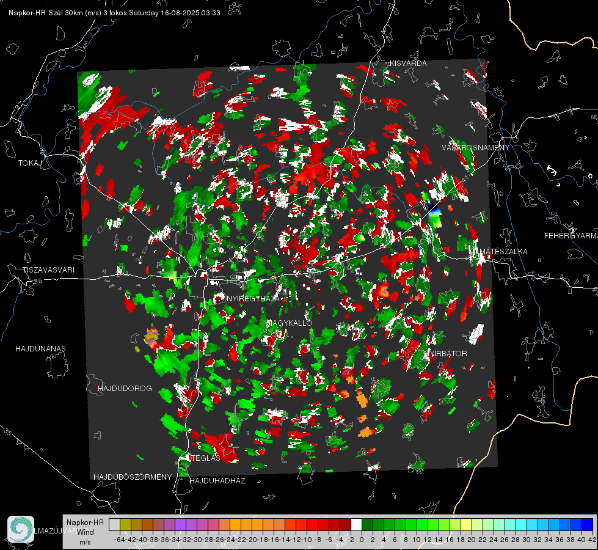Select the yellow legend swatch between 18 and 20

[466, 525]
